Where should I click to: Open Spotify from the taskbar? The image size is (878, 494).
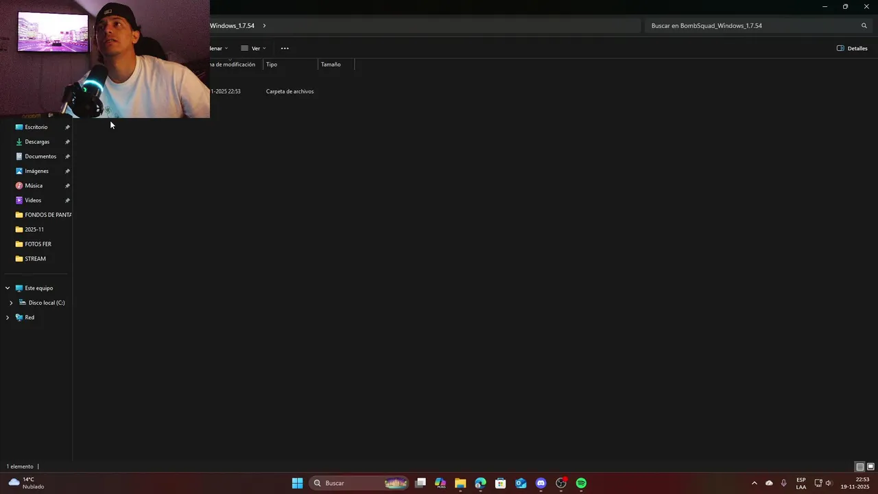pyautogui.click(x=581, y=483)
